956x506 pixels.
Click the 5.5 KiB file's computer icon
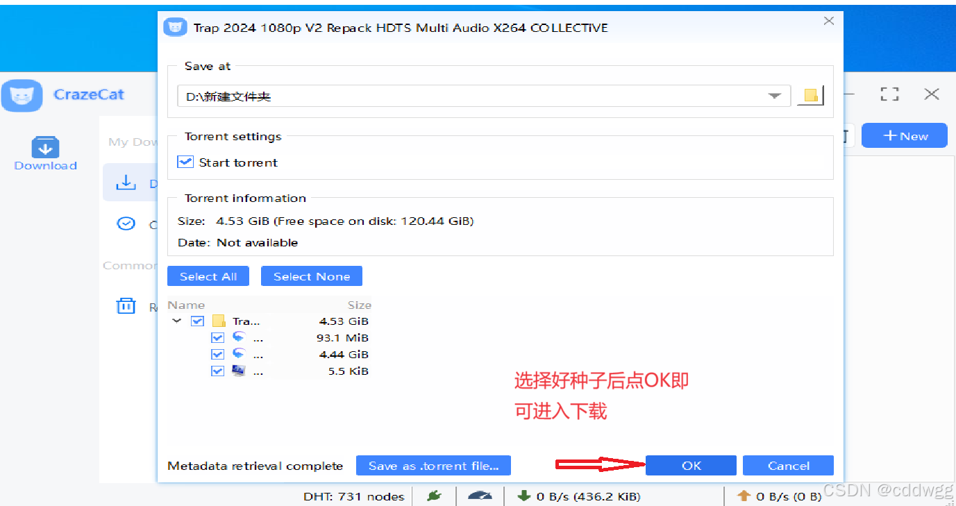click(239, 371)
